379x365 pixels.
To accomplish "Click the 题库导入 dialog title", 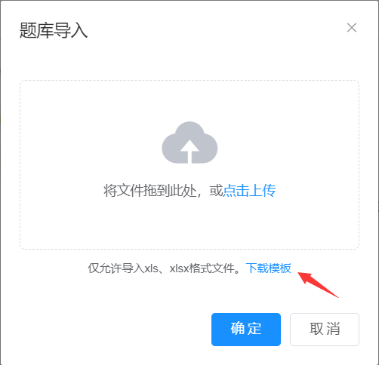I will point(54,30).
